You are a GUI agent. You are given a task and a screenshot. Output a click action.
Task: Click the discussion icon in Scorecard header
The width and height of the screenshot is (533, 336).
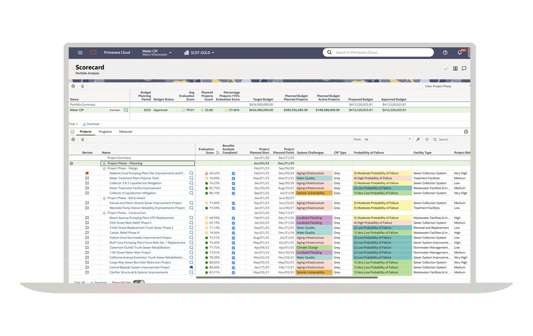(464, 69)
